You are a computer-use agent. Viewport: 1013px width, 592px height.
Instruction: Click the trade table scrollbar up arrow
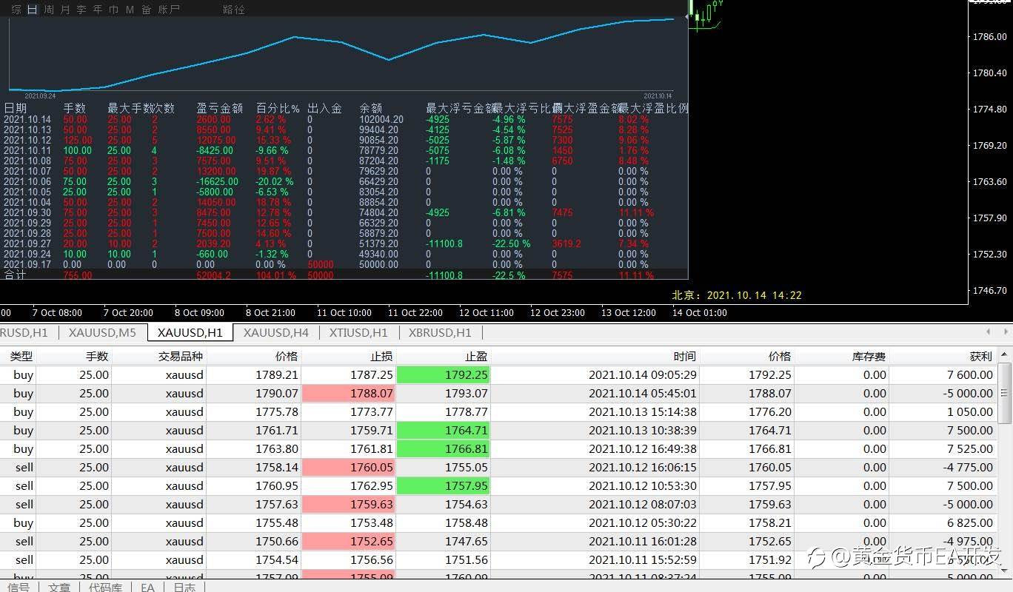(1005, 354)
